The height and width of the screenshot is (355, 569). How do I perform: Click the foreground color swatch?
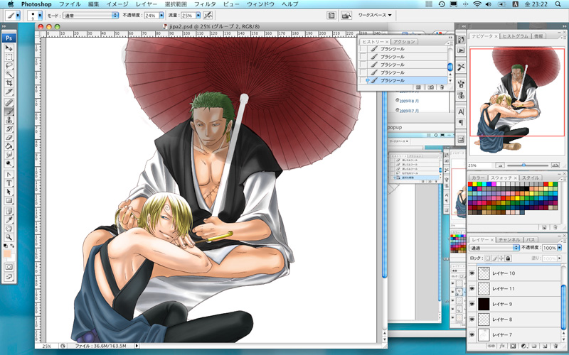[7, 253]
